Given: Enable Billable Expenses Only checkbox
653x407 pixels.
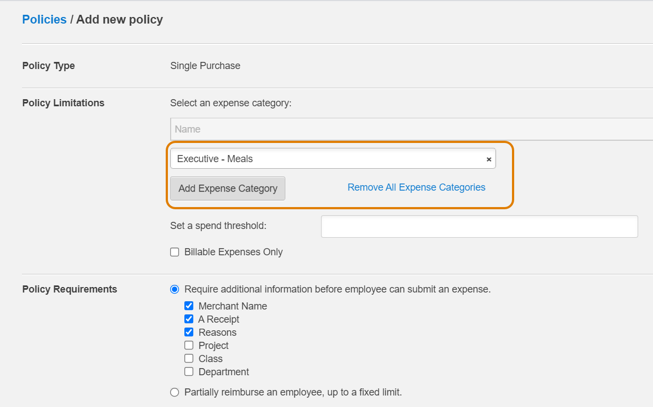Looking at the screenshot, I should pyautogui.click(x=174, y=252).
